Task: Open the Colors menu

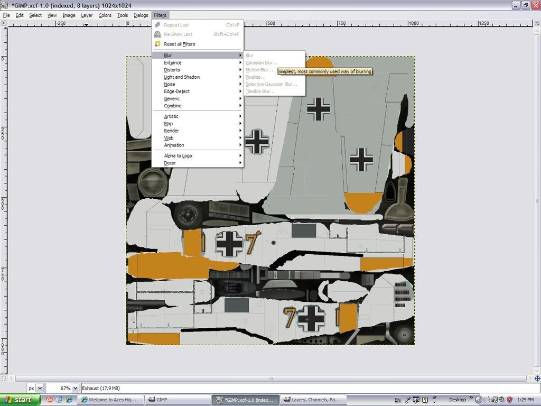Action: coord(105,15)
